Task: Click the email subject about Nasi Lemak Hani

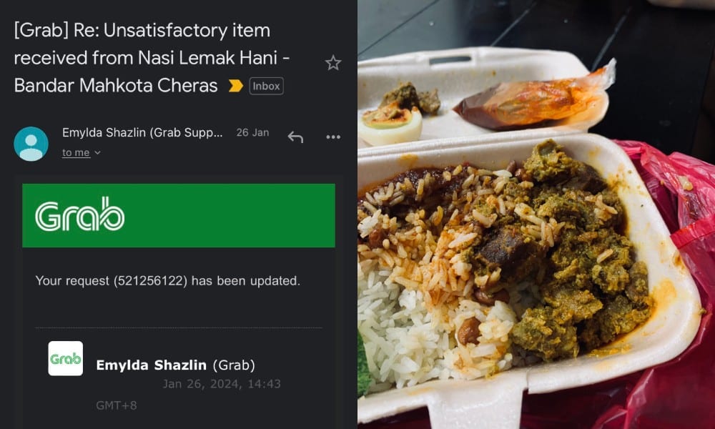Action: tap(143, 58)
